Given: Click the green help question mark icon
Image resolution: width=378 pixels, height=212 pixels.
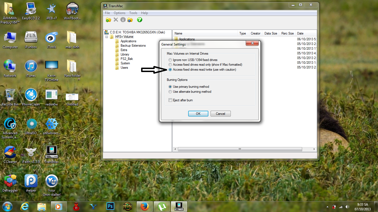Looking at the screenshot, I should 140,20.
